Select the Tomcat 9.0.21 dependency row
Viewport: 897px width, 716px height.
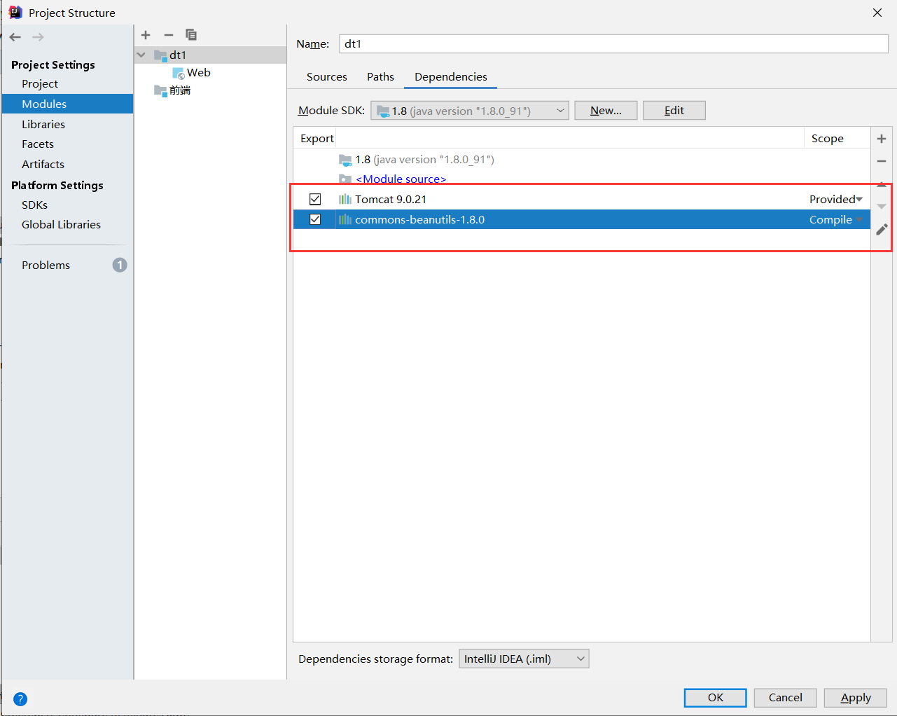coord(581,200)
